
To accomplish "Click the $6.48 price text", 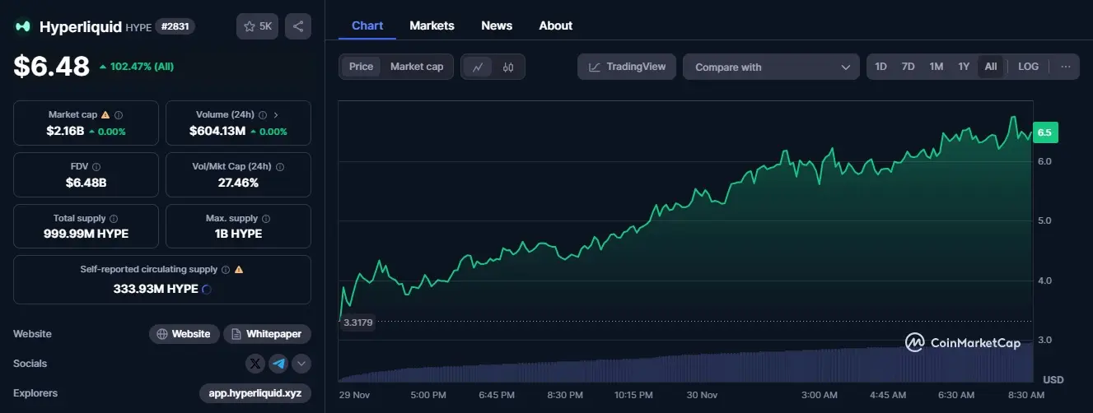I will tap(51, 66).
